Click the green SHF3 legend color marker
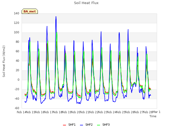Image resolution: width=173 pixels, height=130 pixels. (98, 125)
